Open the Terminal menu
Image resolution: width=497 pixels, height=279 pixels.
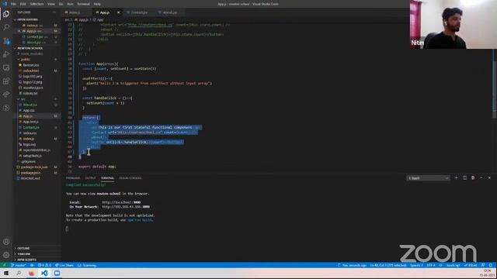(83, 4)
